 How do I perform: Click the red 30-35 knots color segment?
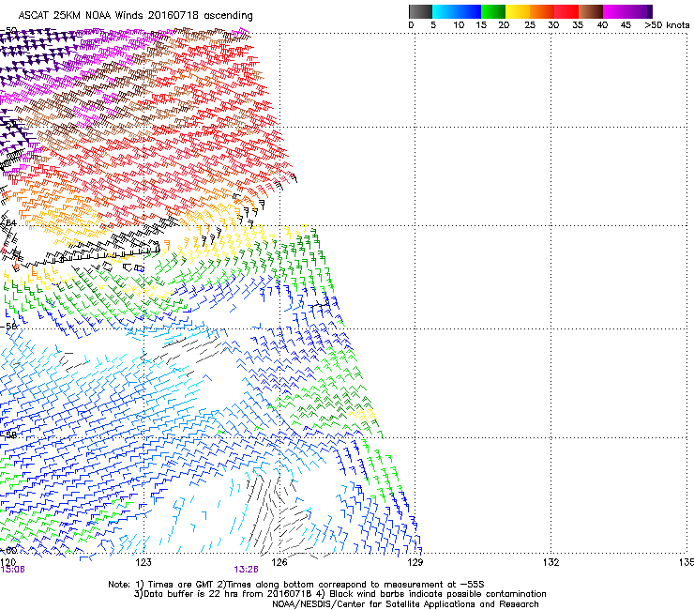(x=566, y=11)
